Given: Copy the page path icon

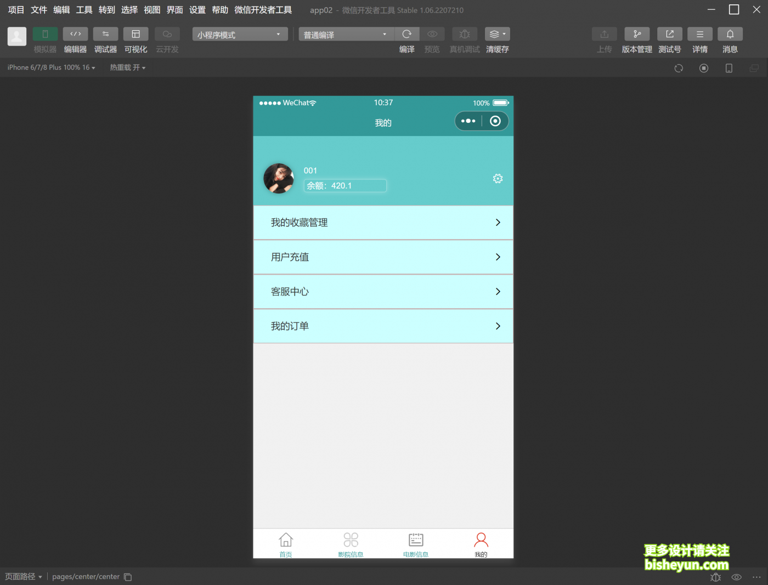Looking at the screenshot, I should [128, 577].
